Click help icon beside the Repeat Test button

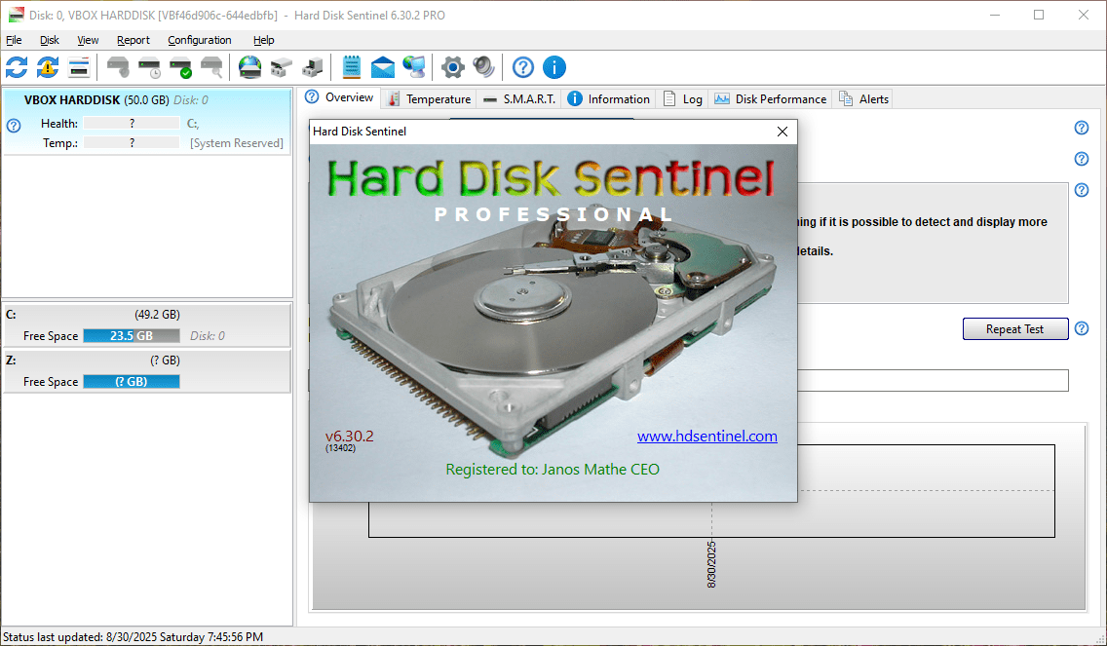coord(1082,328)
